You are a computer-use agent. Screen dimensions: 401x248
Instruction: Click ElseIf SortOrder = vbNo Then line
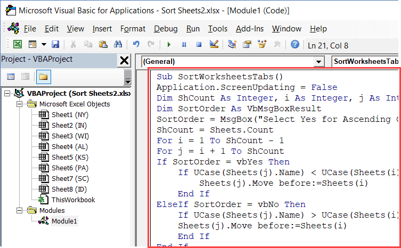(x=231, y=204)
